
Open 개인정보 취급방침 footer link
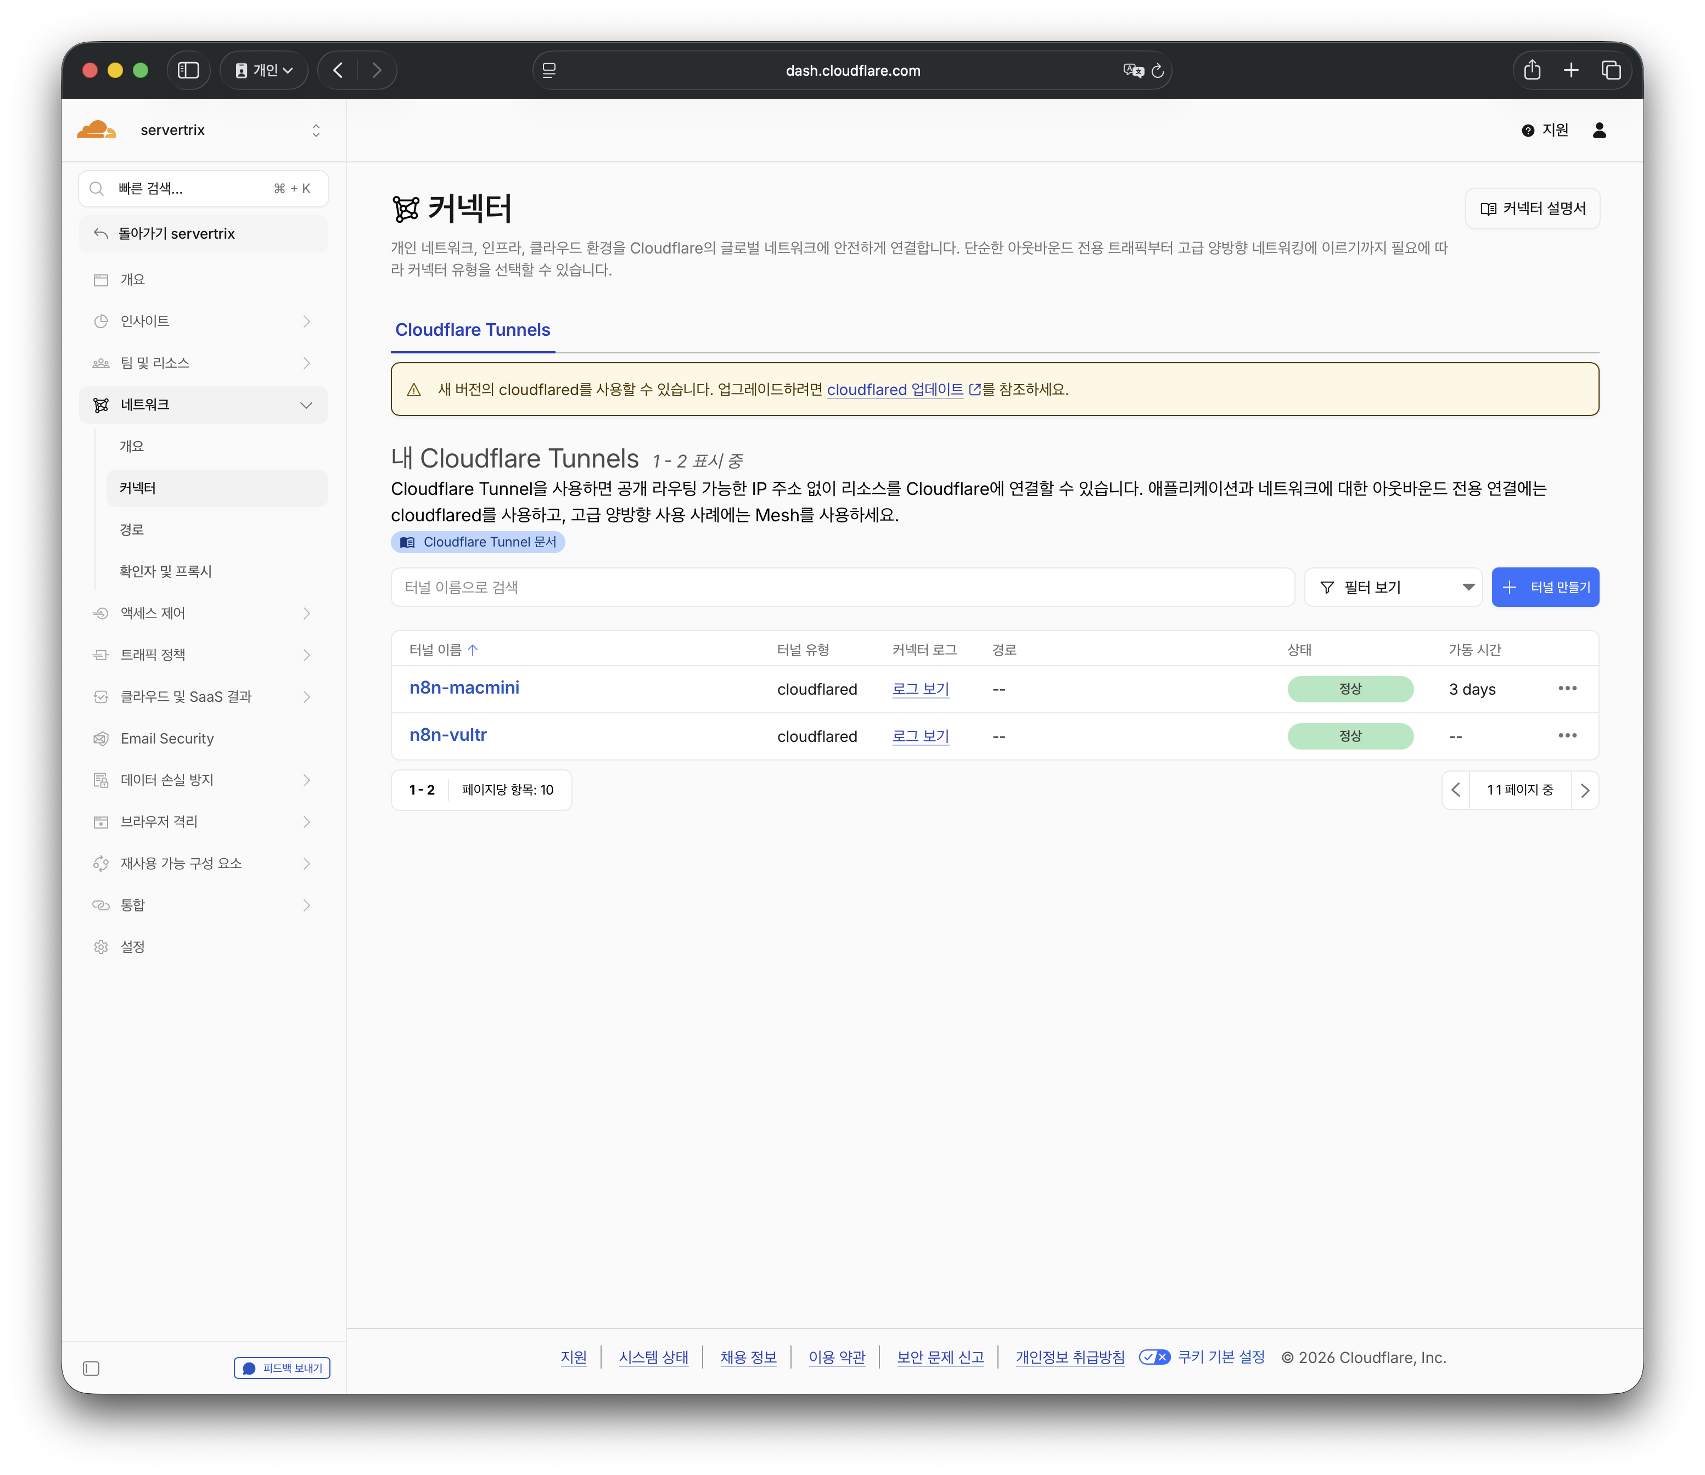tap(1069, 1358)
